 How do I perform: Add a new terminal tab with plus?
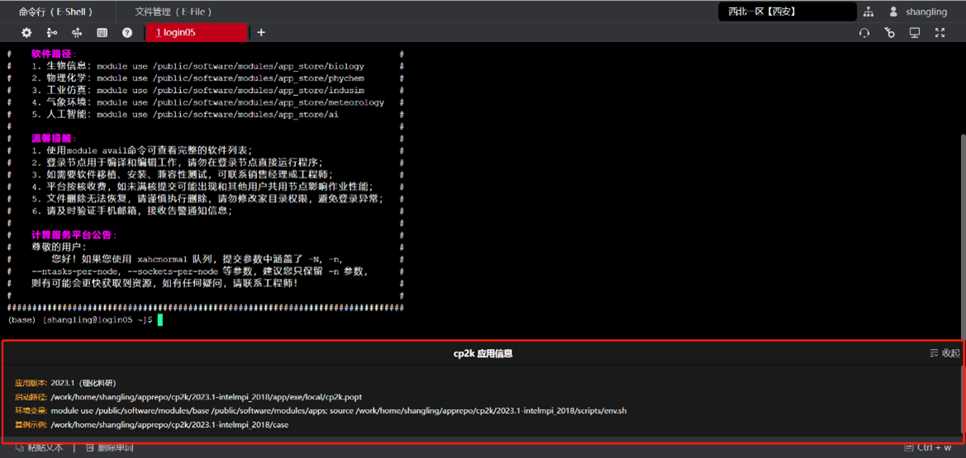pyautogui.click(x=261, y=33)
